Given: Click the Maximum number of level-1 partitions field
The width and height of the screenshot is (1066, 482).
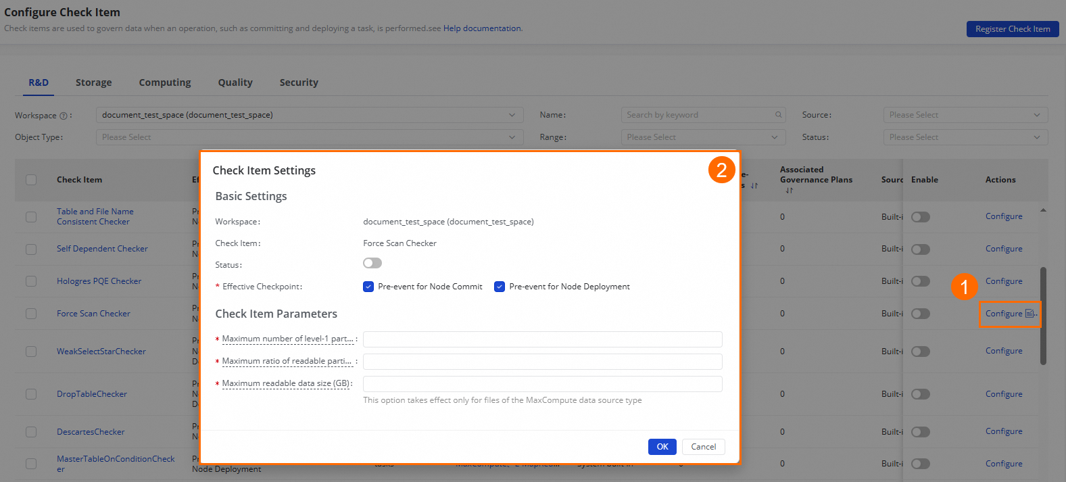Looking at the screenshot, I should (543, 339).
